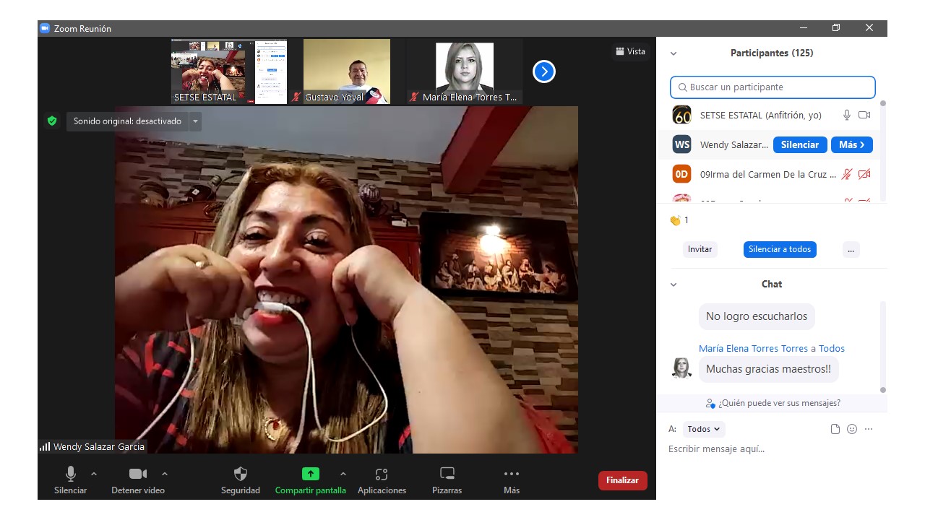Click the Todos recipient link in chat message
Viewport: 925px width, 520px height.
(832, 348)
